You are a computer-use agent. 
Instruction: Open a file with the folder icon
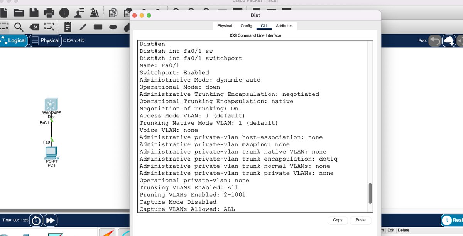(19, 13)
